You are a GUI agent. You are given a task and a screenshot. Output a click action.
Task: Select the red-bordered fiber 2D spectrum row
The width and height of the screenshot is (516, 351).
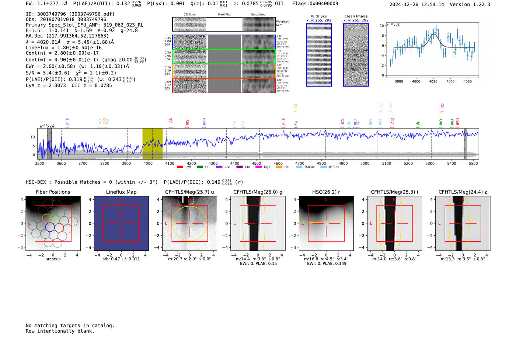click(224, 85)
